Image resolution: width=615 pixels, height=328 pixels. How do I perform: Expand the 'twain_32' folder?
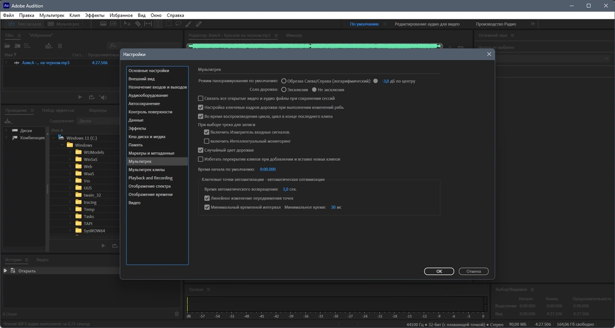pyautogui.click(x=71, y=195)
